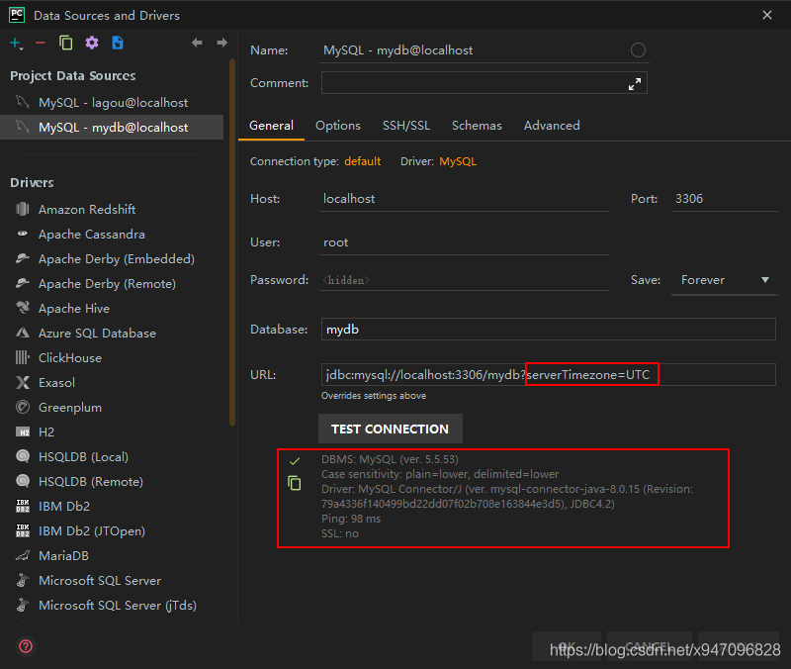Duplicate the selected data source
This screenshot has height=669, width=791.
coord(63,43)
